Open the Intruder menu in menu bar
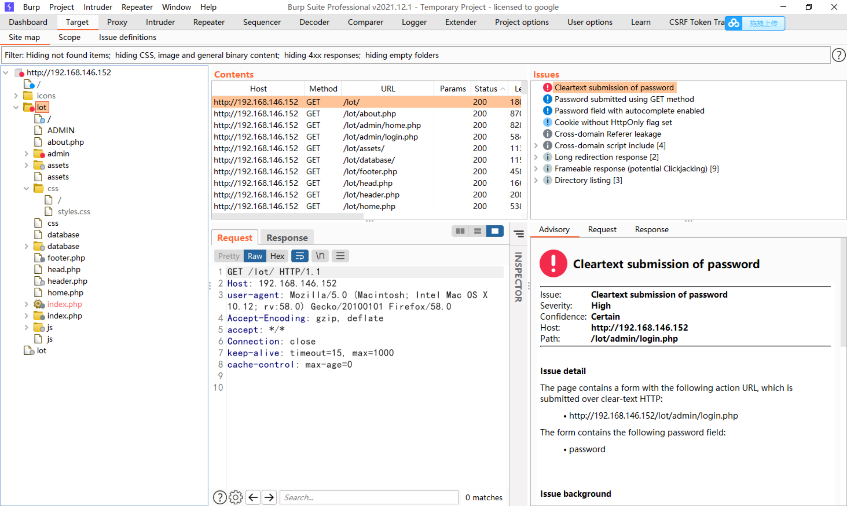This screenshot has width=847, height=506. click(x=98, y=7)
